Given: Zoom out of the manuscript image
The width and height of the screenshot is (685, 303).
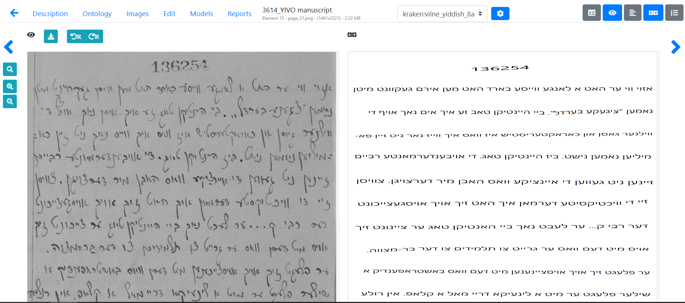Looking at the screenshot, I should 10,102.
